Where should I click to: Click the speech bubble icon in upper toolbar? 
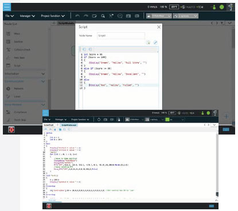[120, 16]
